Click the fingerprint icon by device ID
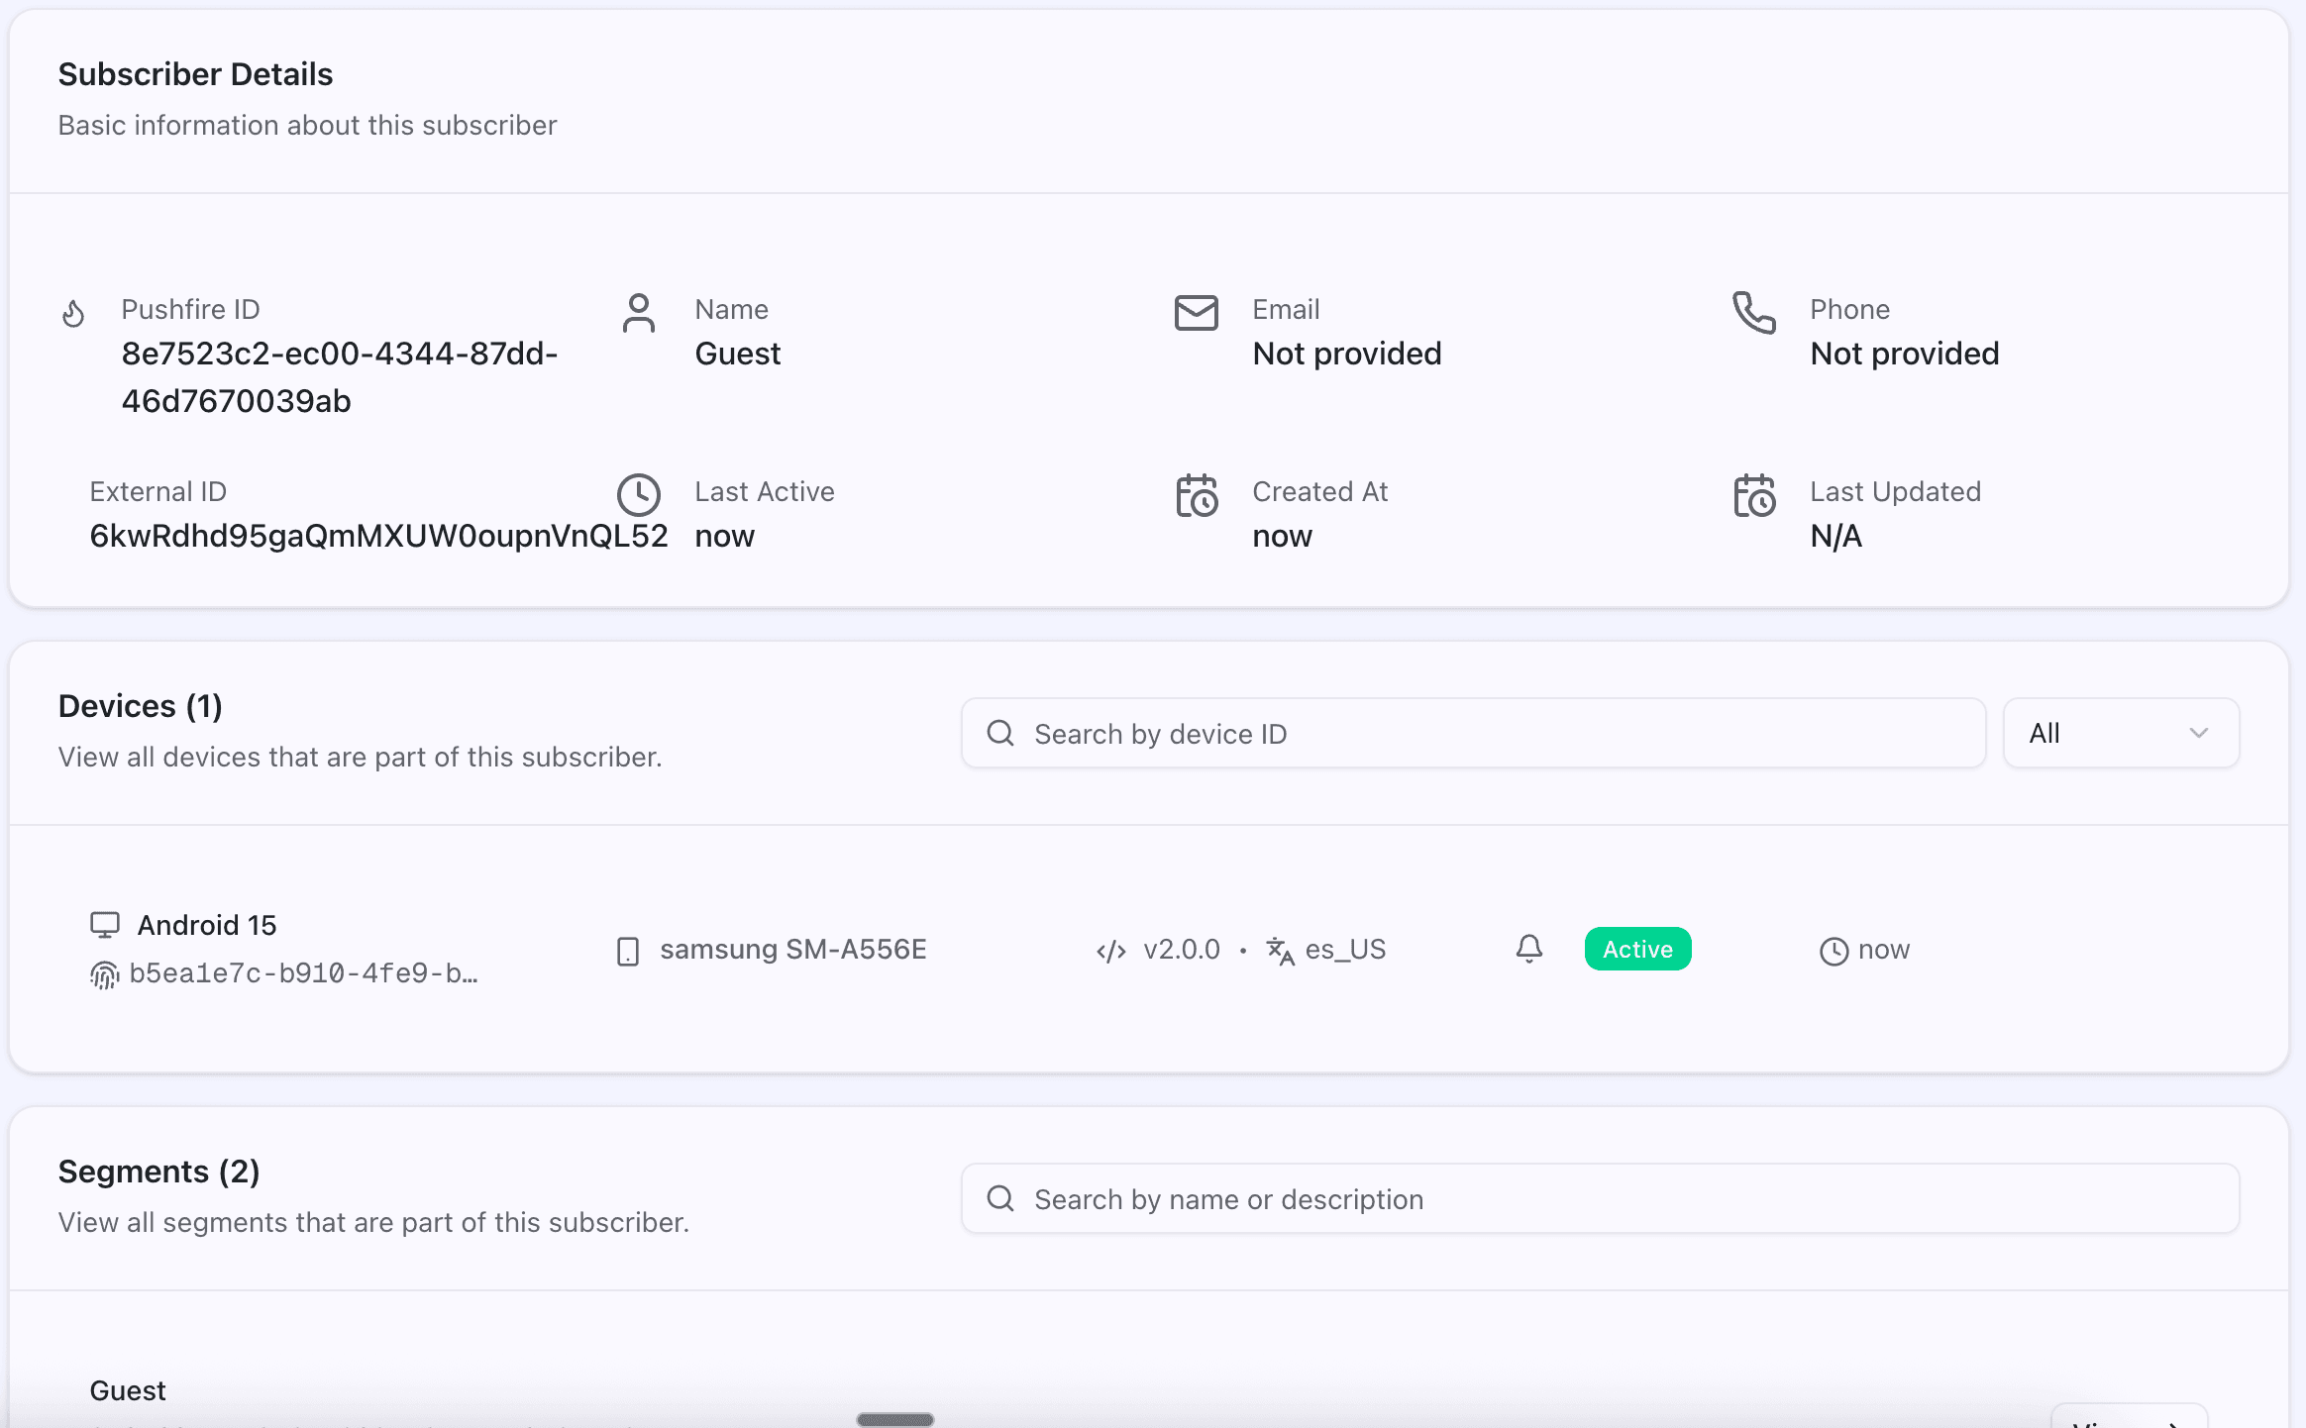This screenshot has height=1428, width=2306. [x=104, y=974]
